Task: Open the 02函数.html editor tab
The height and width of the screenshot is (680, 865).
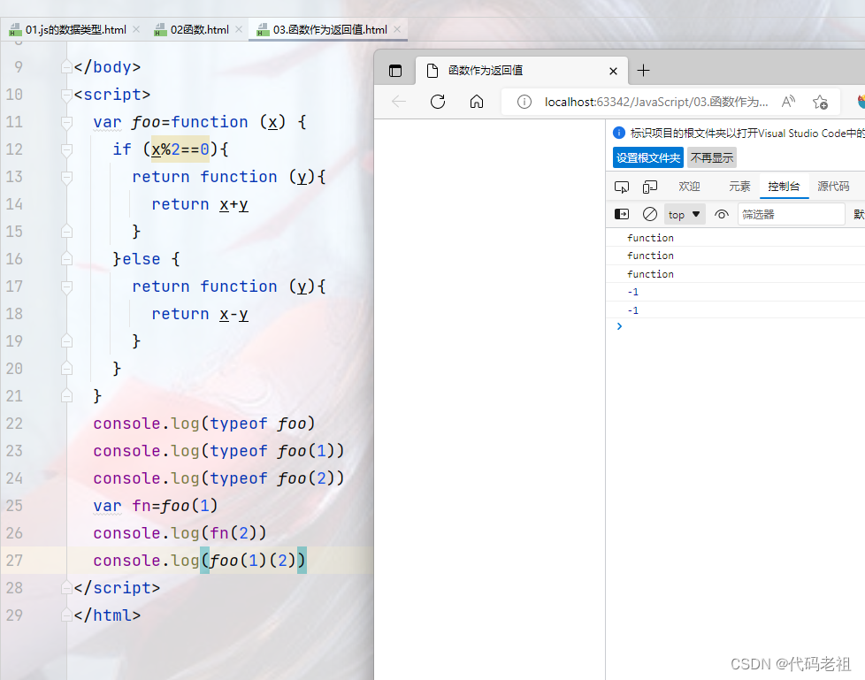Action: [x=199, y=30]
